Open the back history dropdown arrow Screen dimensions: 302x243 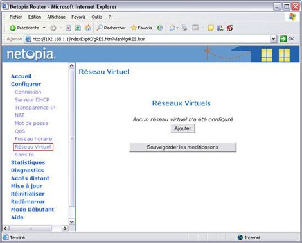pos(44,28)
